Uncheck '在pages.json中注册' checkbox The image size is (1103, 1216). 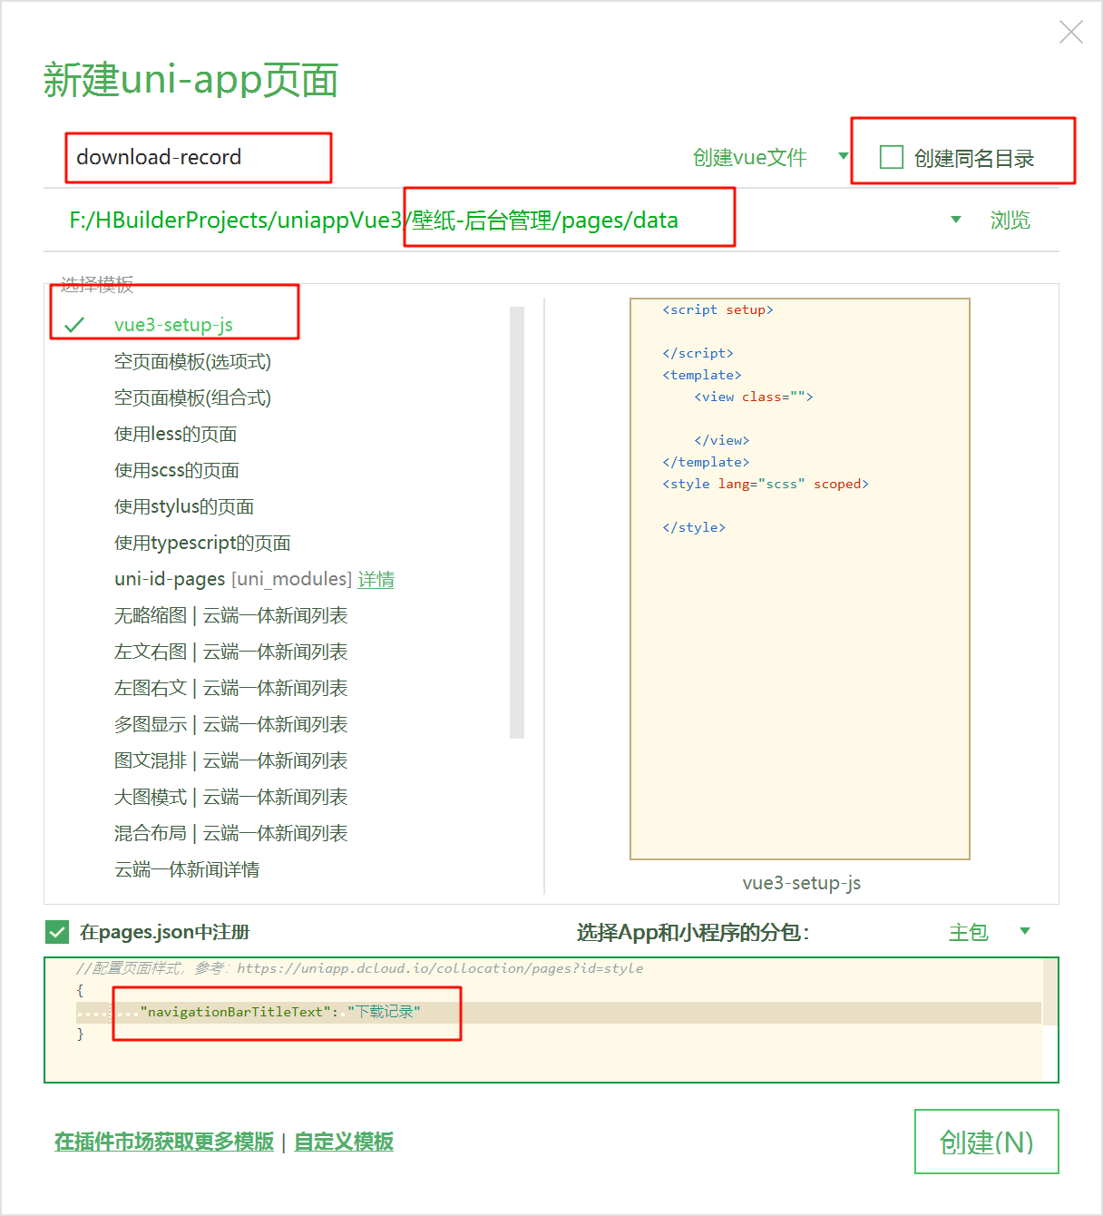click(x=57, y=932)
